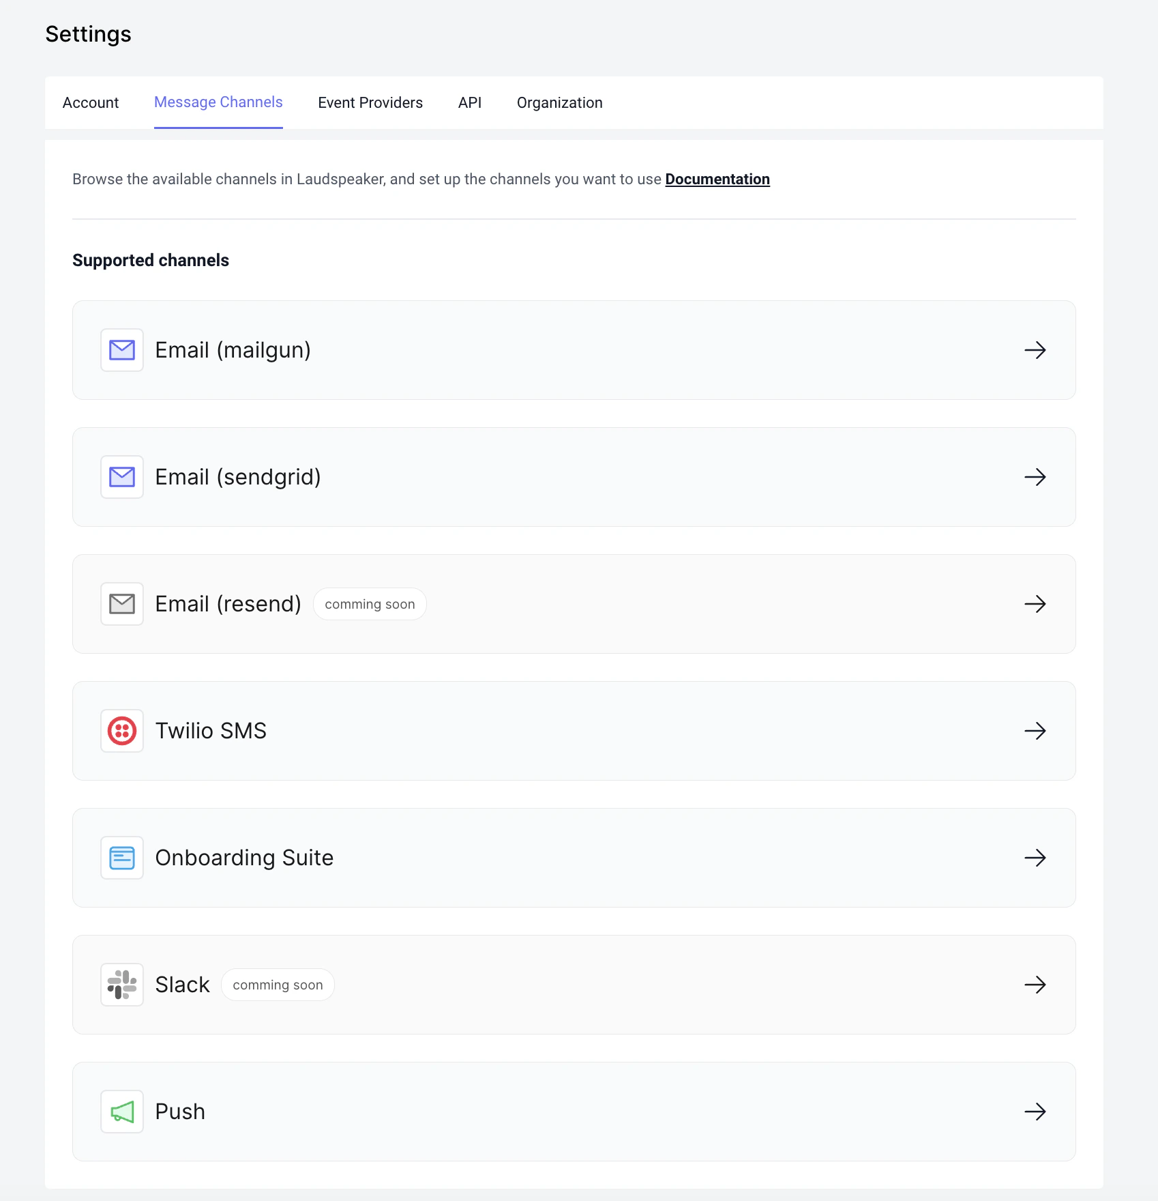Open the Documentation link
1158x1201 pixels.
[x=717, y=179]
